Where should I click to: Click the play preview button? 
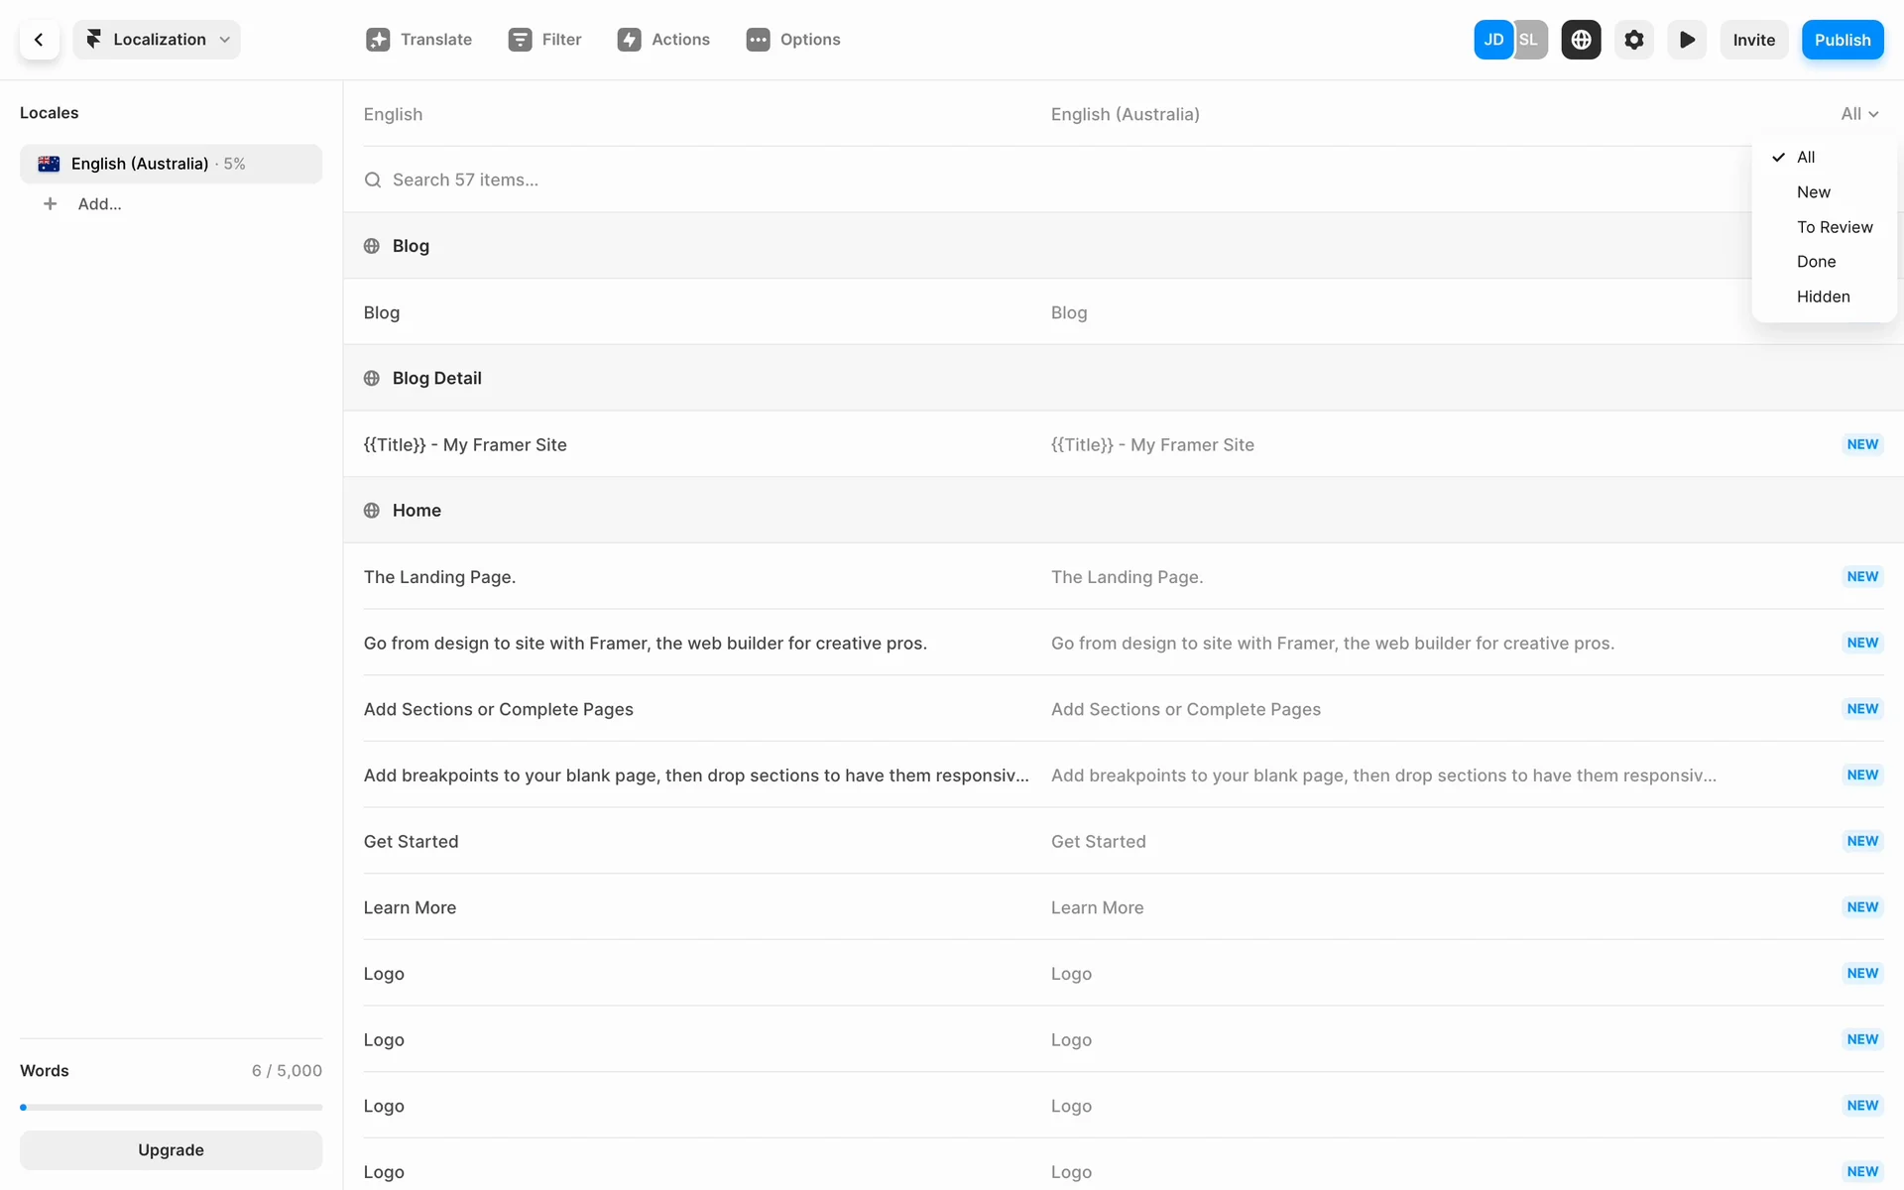pos(1686,40)
